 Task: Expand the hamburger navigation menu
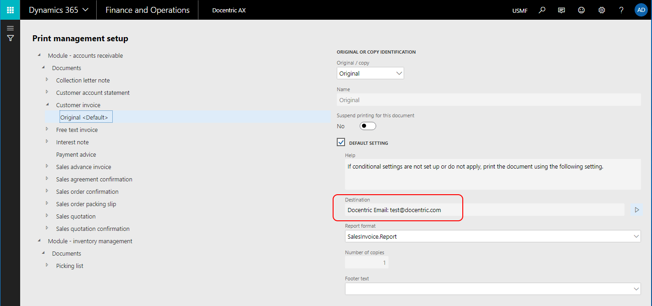(10, 28)
